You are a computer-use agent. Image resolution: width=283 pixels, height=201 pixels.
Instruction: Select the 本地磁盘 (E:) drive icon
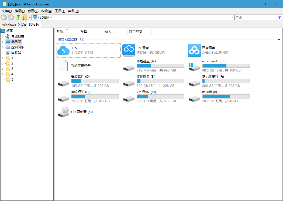pos(129,84)
